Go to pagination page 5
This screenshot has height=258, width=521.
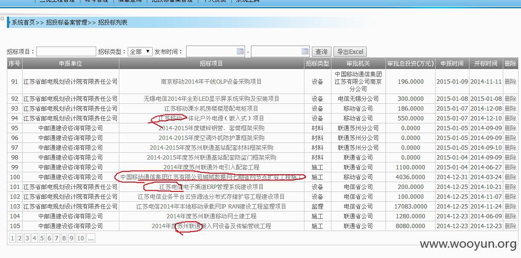click(x=42, y=238)
